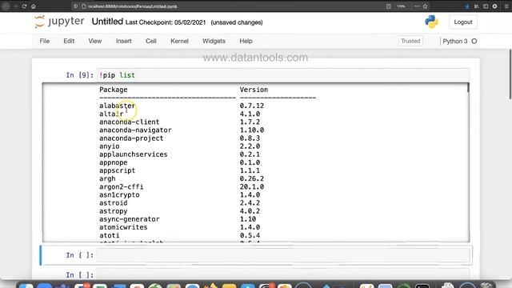Click the page info icon before the URL
The height and width of the screenshot is (288, 512).
click(x=83, y=6)
